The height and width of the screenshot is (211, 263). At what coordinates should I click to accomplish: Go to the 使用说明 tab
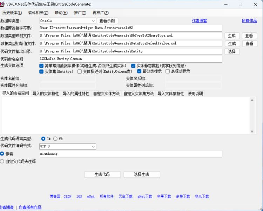(x=195, y=94)
